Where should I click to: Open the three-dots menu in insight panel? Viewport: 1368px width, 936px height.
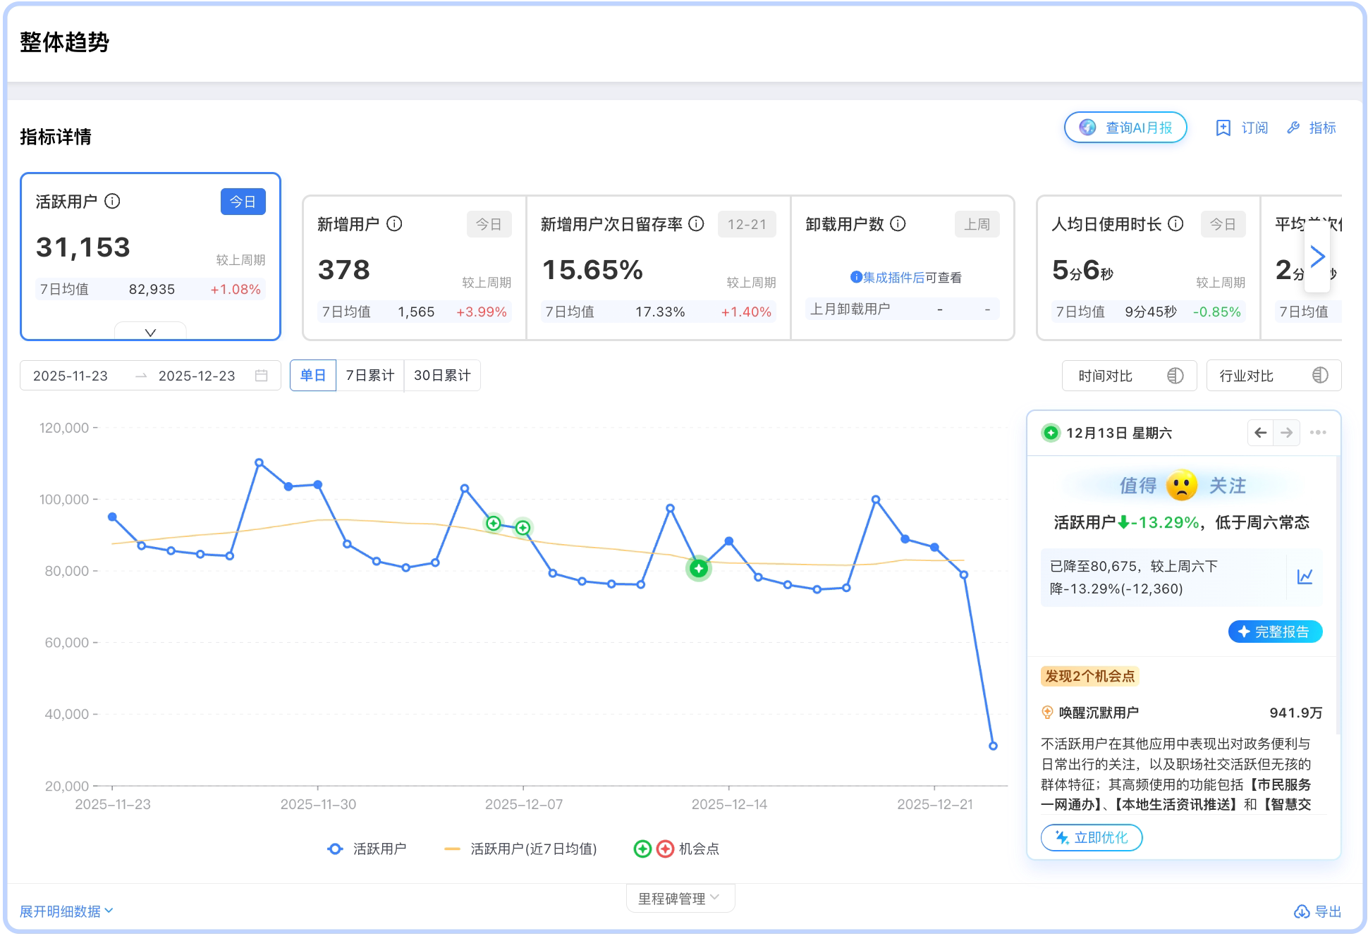[x=1317, y=433]
